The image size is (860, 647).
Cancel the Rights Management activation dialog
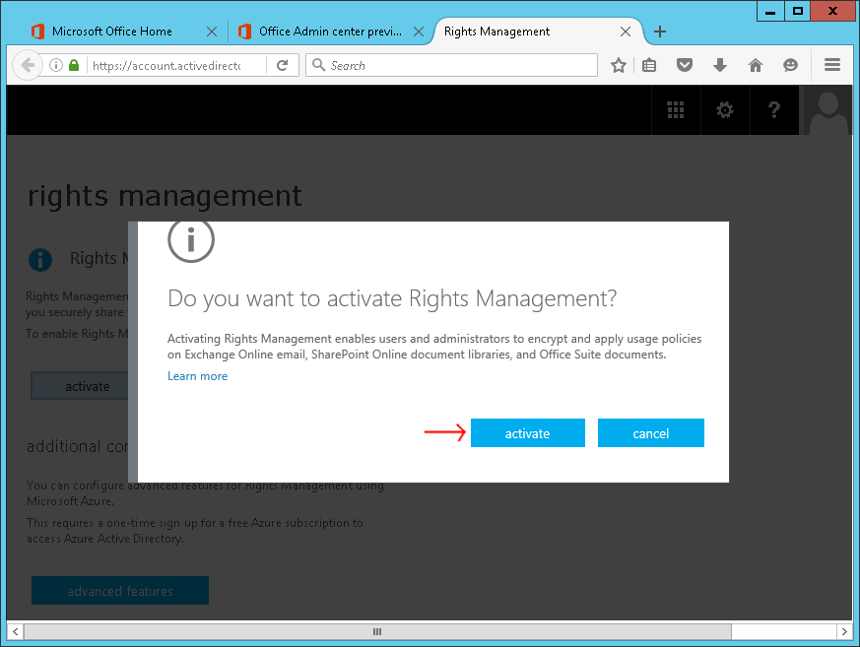click(x=650, y=433)
